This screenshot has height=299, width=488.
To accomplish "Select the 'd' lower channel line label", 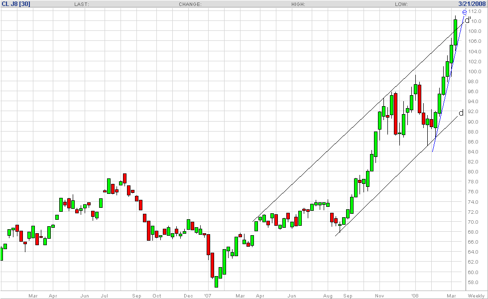I will (461, 113).
